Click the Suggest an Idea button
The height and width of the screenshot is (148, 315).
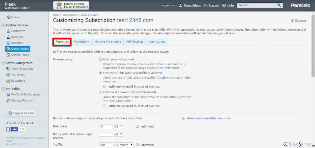point(21,113)
